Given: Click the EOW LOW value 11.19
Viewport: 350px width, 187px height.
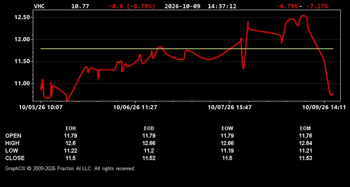Looking at the screenshot, I should coord(227,151).
